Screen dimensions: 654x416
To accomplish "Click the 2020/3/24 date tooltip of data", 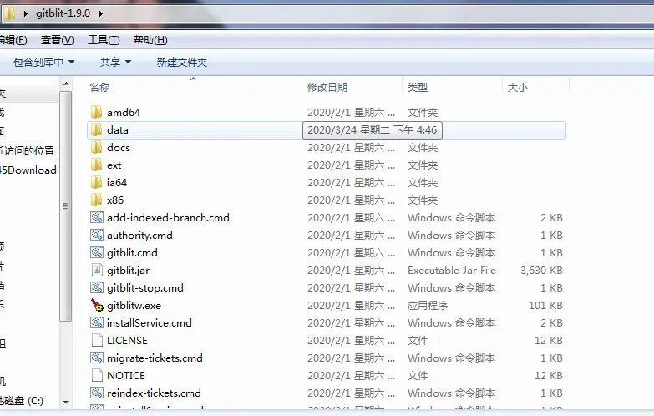I will tap(372, 129).
